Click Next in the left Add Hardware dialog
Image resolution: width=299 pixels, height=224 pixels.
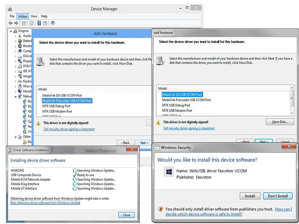point(144,143)
